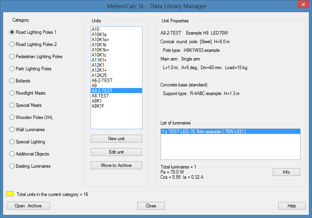Viewport: 312px width, 218px height.
Task: Select unit A10K1b+ in the list
Action: pyautogui.click(x=116, y=50)
